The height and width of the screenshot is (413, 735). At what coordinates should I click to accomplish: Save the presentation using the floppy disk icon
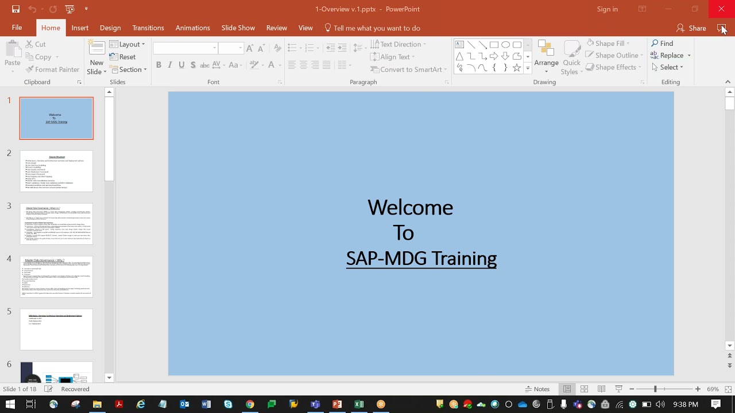click(16, 9)
